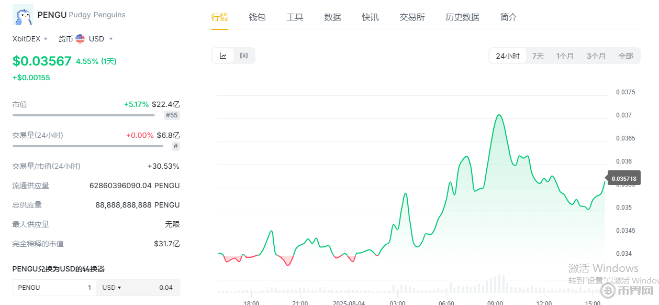Open the 交易所 tab

(x=412, y=17)
